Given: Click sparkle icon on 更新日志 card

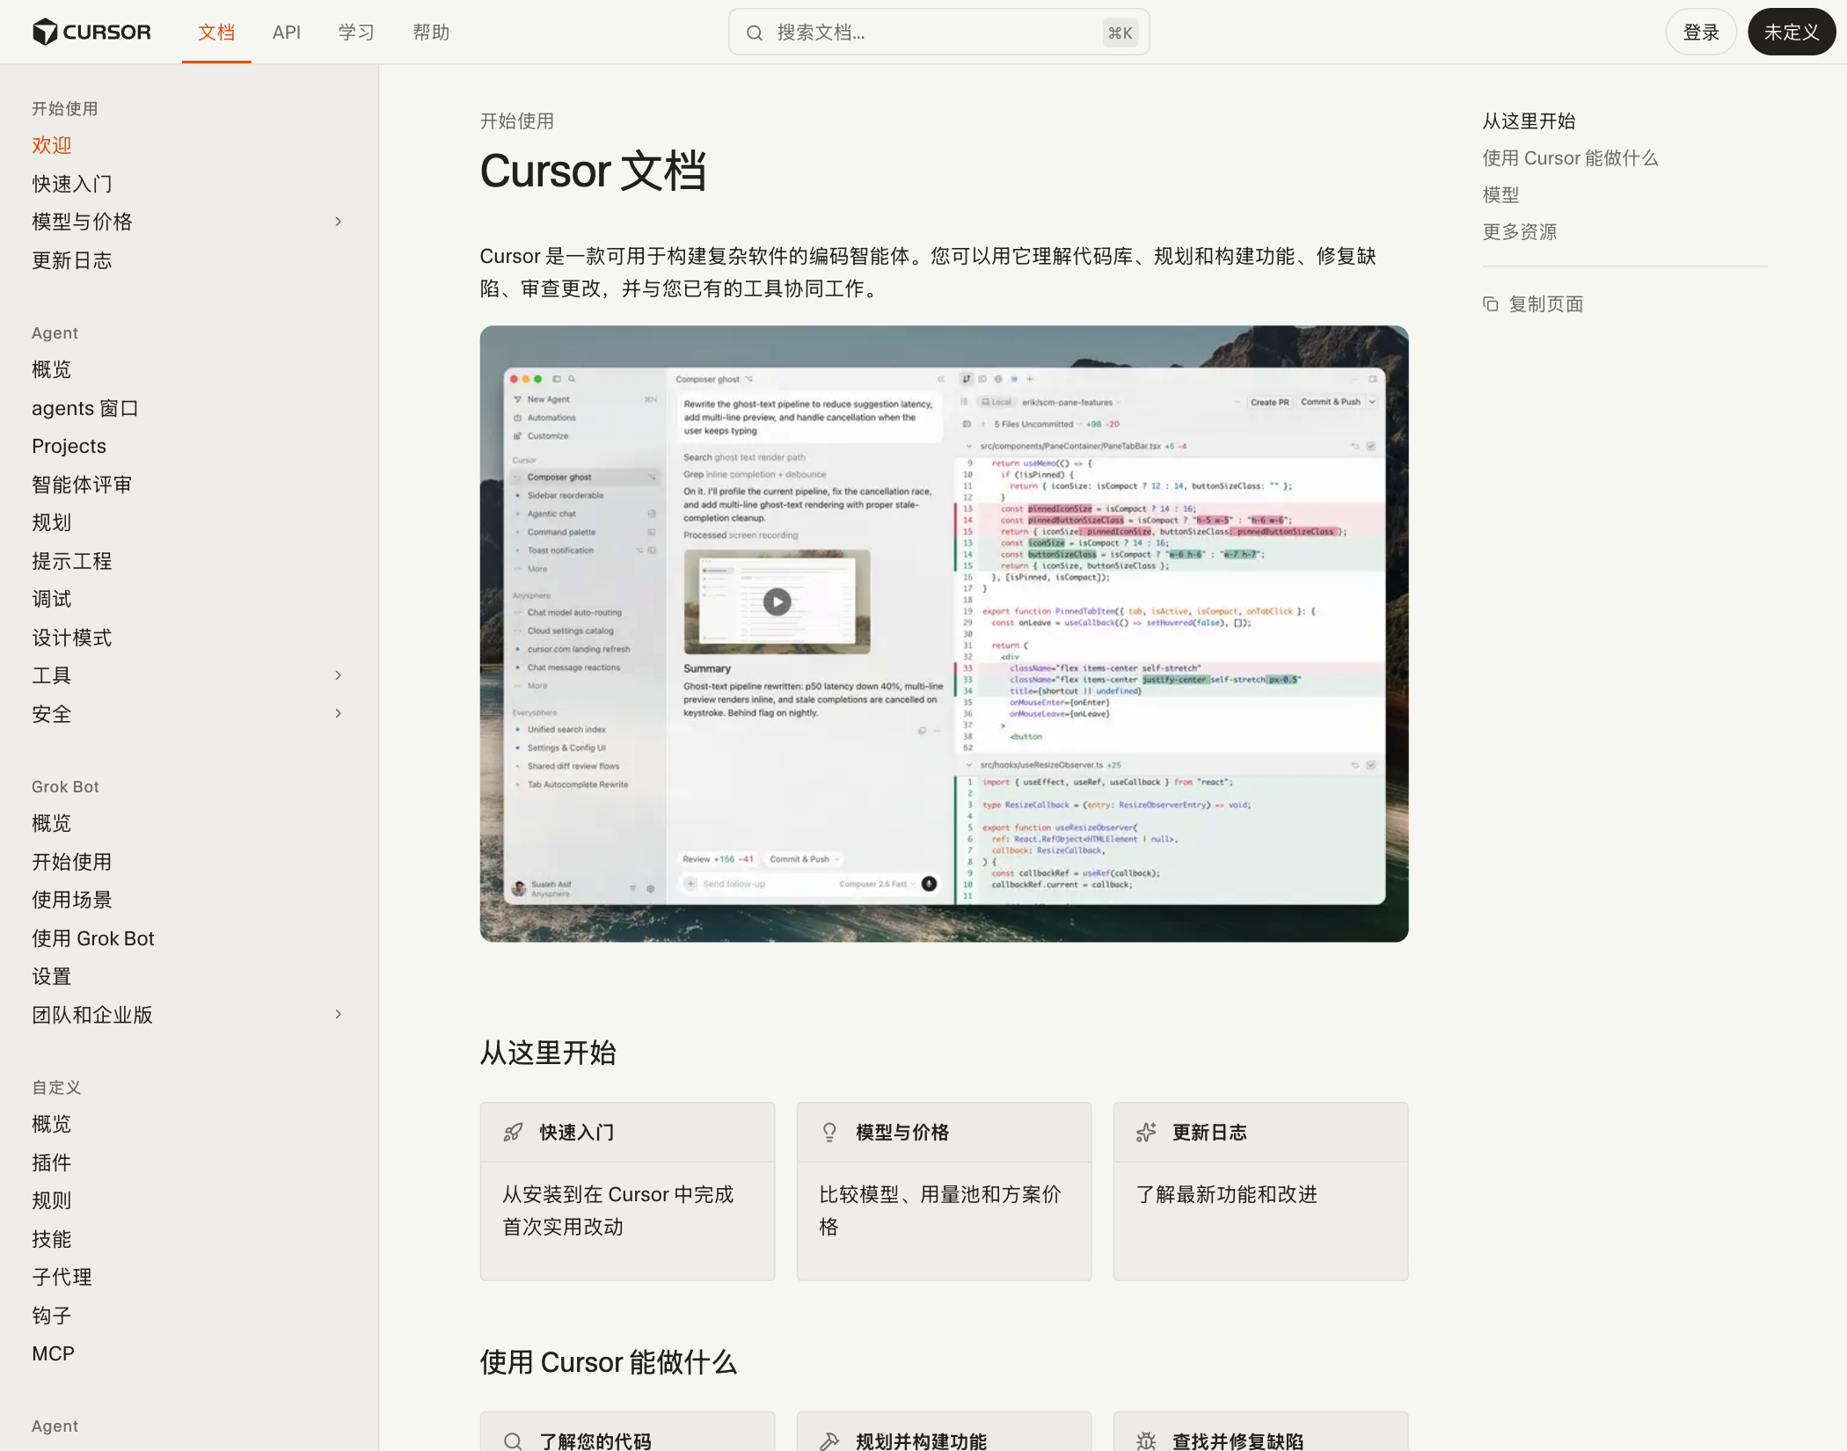Looking at the screenshot, I should coord(1146,1132).
